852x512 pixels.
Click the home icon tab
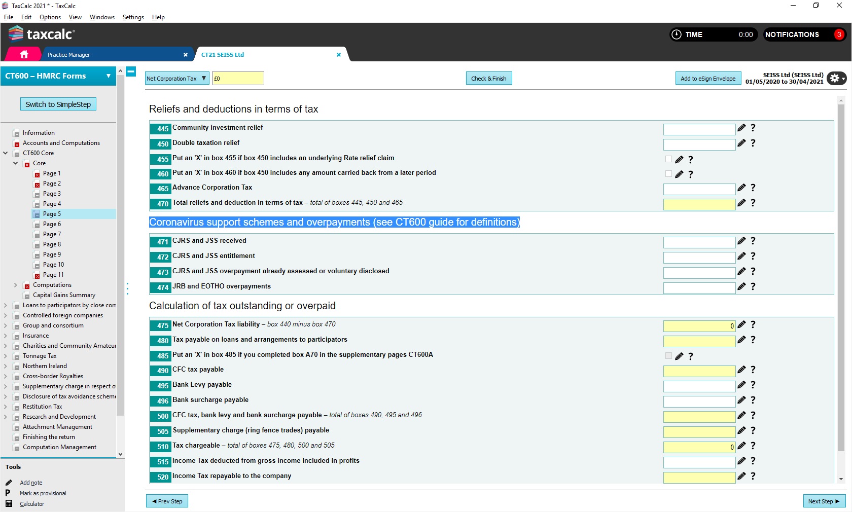24,54
